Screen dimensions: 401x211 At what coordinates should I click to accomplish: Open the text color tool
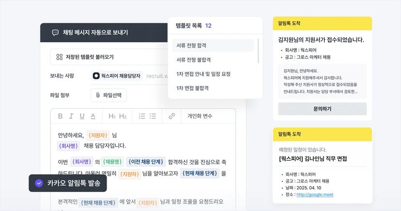click(93, 116)
